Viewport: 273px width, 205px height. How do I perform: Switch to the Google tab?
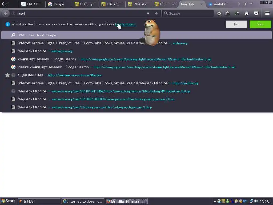click(x=59, y=4)
